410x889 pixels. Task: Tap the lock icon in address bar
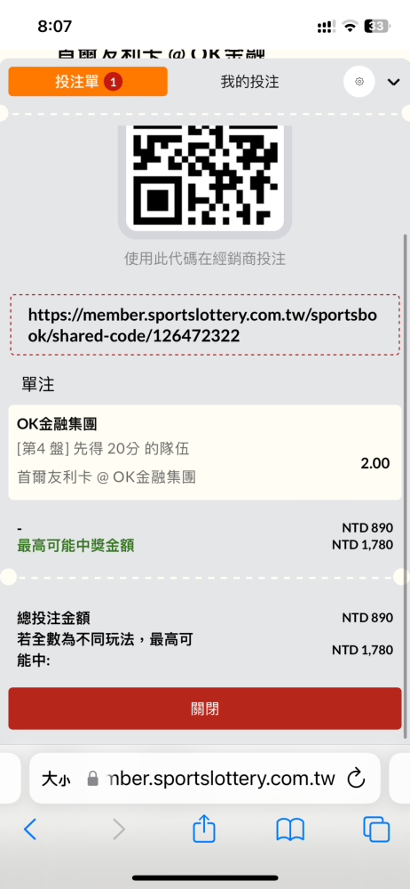pyautogui.click(x=93, y=779)
